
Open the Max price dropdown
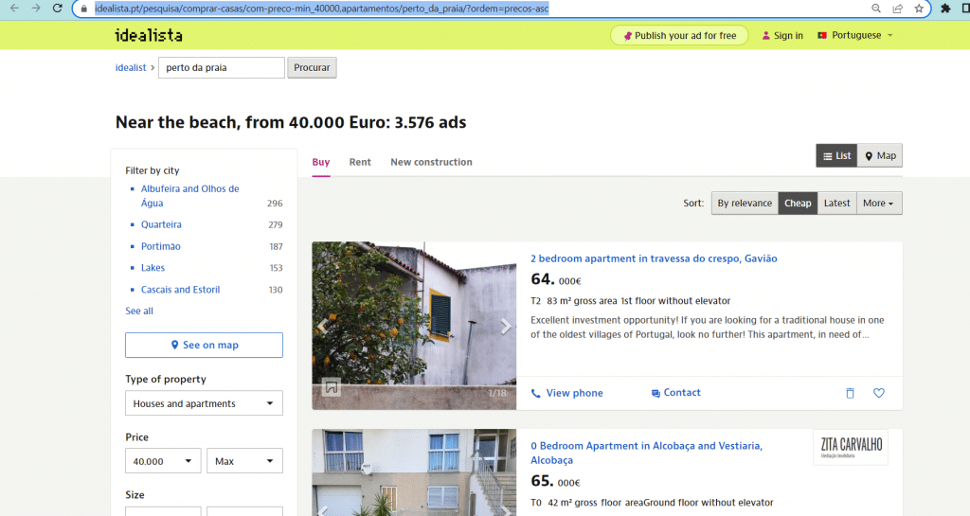pos(244,461)
